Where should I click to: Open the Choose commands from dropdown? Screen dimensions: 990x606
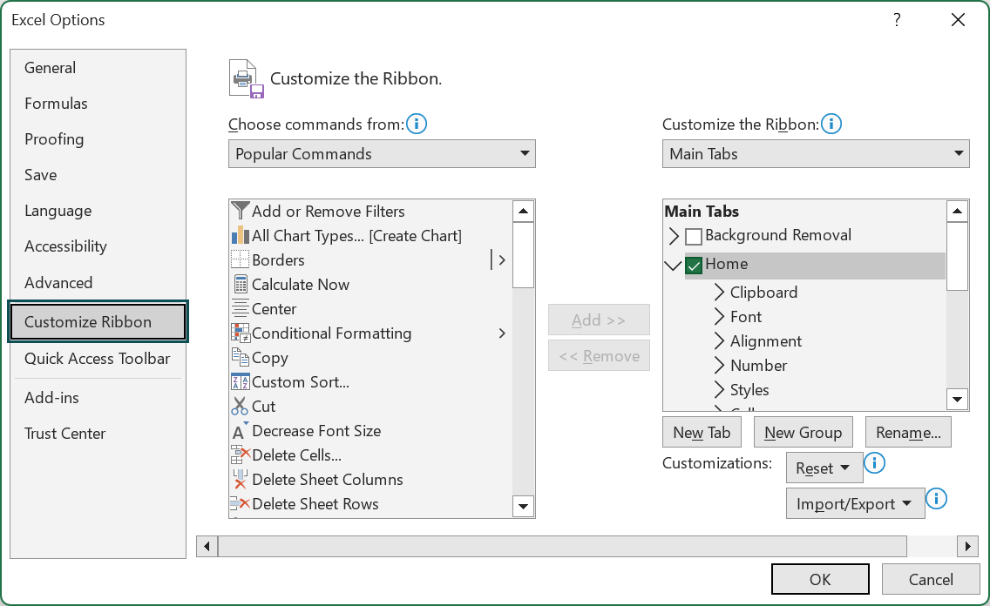click(x=382, y=154)
